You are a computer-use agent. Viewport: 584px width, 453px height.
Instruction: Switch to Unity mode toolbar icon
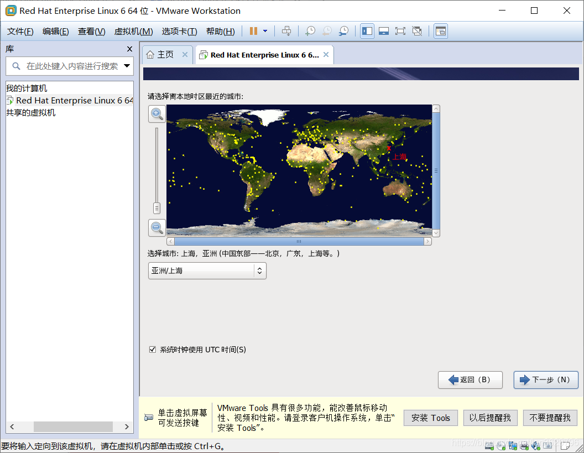417,31
